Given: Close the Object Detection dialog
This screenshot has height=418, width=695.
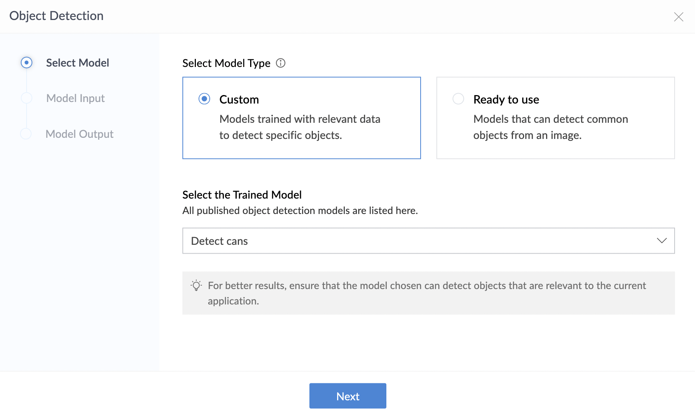Looking at the screenshot, I should tap(678, 17).
